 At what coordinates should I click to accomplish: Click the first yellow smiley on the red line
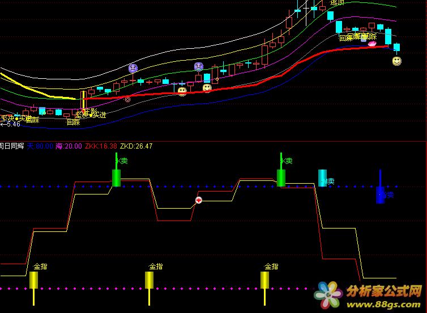point(182,91)
